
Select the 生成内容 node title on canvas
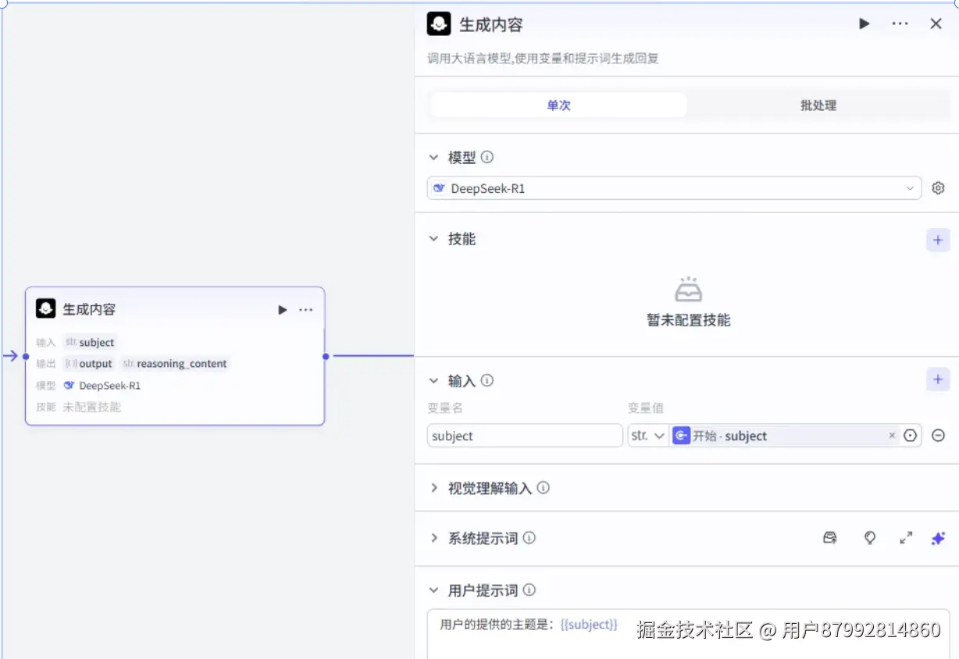pyautogui.click(x=89, y=309)
